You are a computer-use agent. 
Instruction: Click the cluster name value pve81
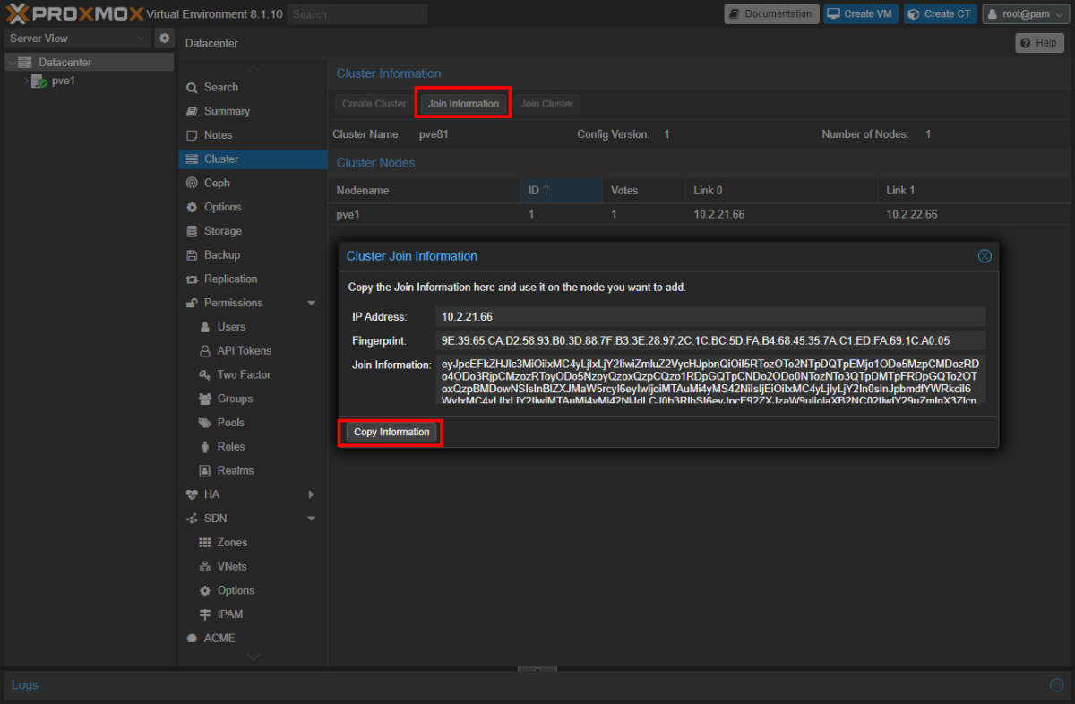tap(434, 134)
